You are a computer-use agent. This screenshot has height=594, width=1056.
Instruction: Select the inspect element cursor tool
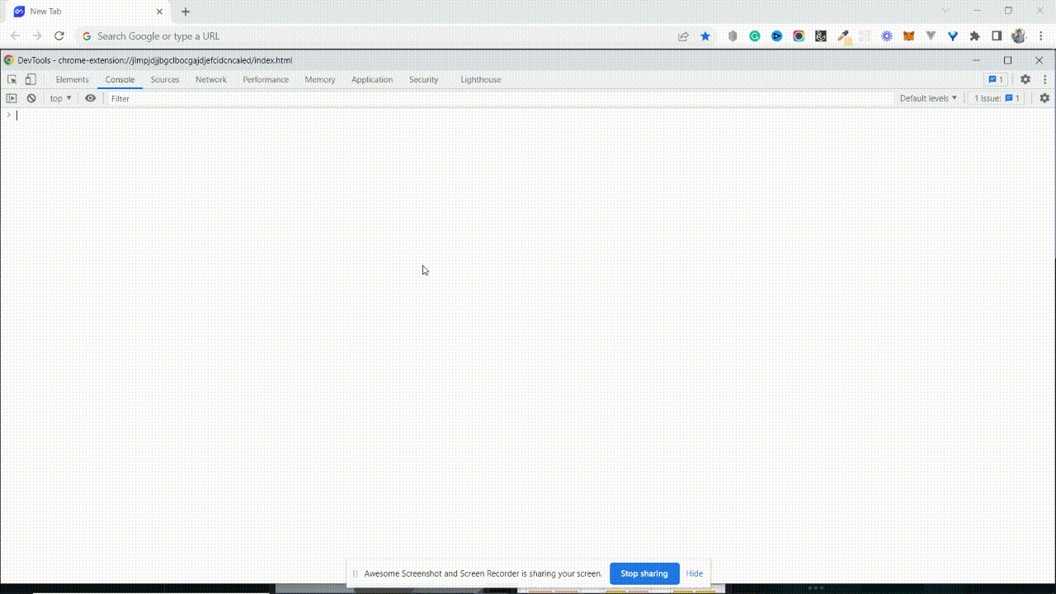coord(12,79)
